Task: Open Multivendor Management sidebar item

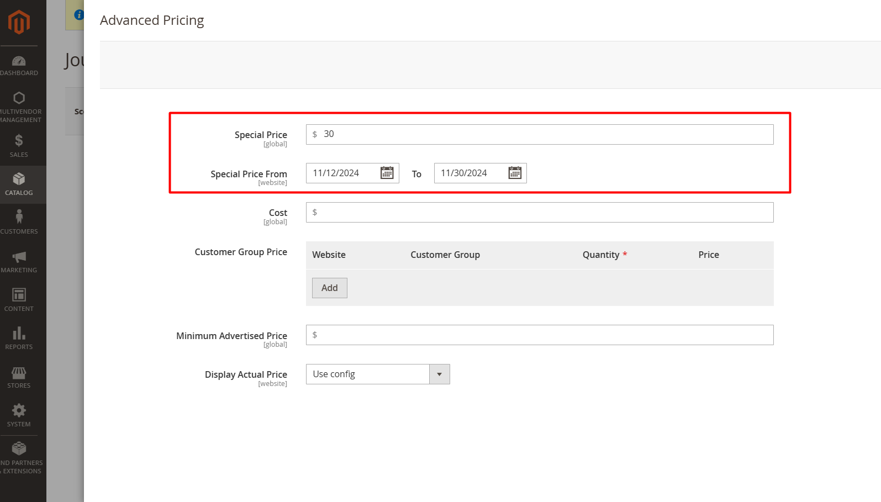Action: [20, 107]
